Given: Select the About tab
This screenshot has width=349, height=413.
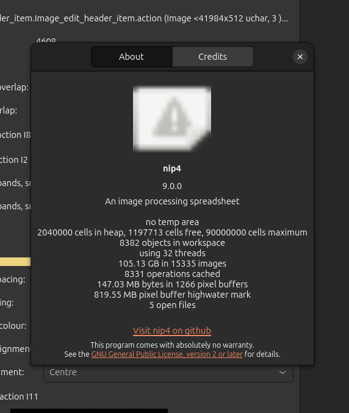Looking at the screenshot, I should point(131,57).
